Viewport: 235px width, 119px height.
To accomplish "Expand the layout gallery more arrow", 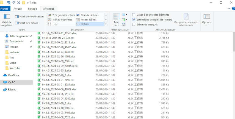I will click(x=106, y=24).
